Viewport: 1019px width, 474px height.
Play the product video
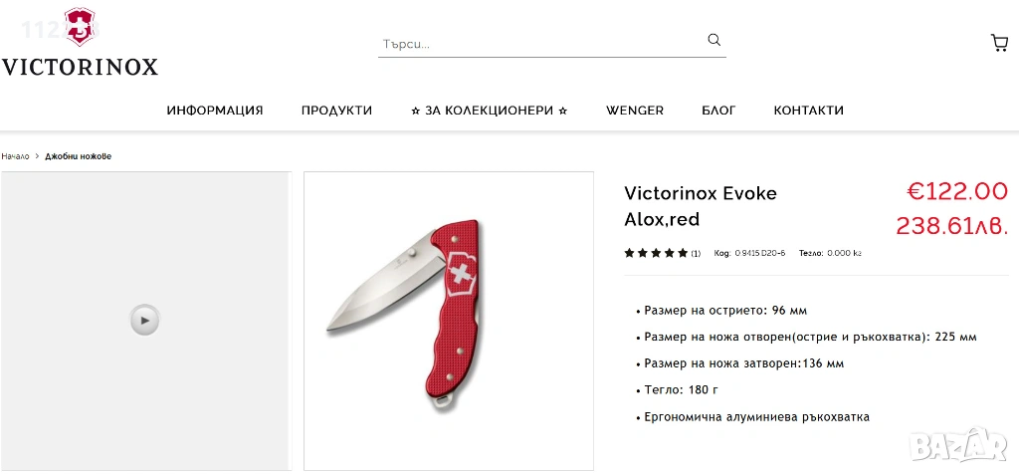(x=144, y=320)
